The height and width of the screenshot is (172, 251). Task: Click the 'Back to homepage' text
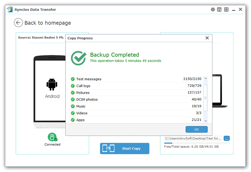(48, 23)
